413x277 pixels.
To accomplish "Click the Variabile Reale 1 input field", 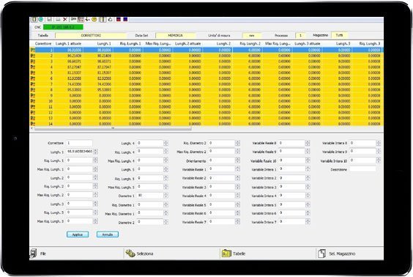I will pyautogui.click(x=222, y=169).
